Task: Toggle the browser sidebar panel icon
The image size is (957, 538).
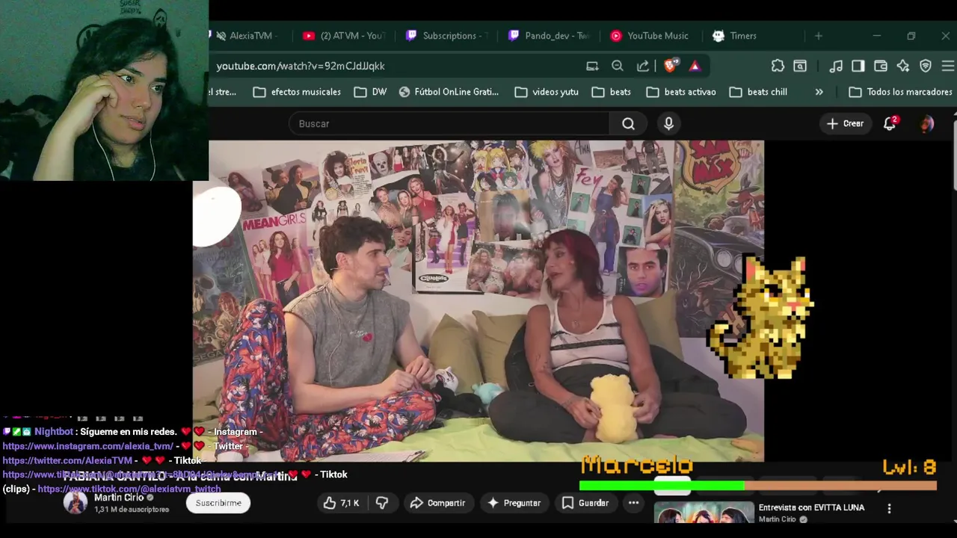Action: click(x=858, y=66)
